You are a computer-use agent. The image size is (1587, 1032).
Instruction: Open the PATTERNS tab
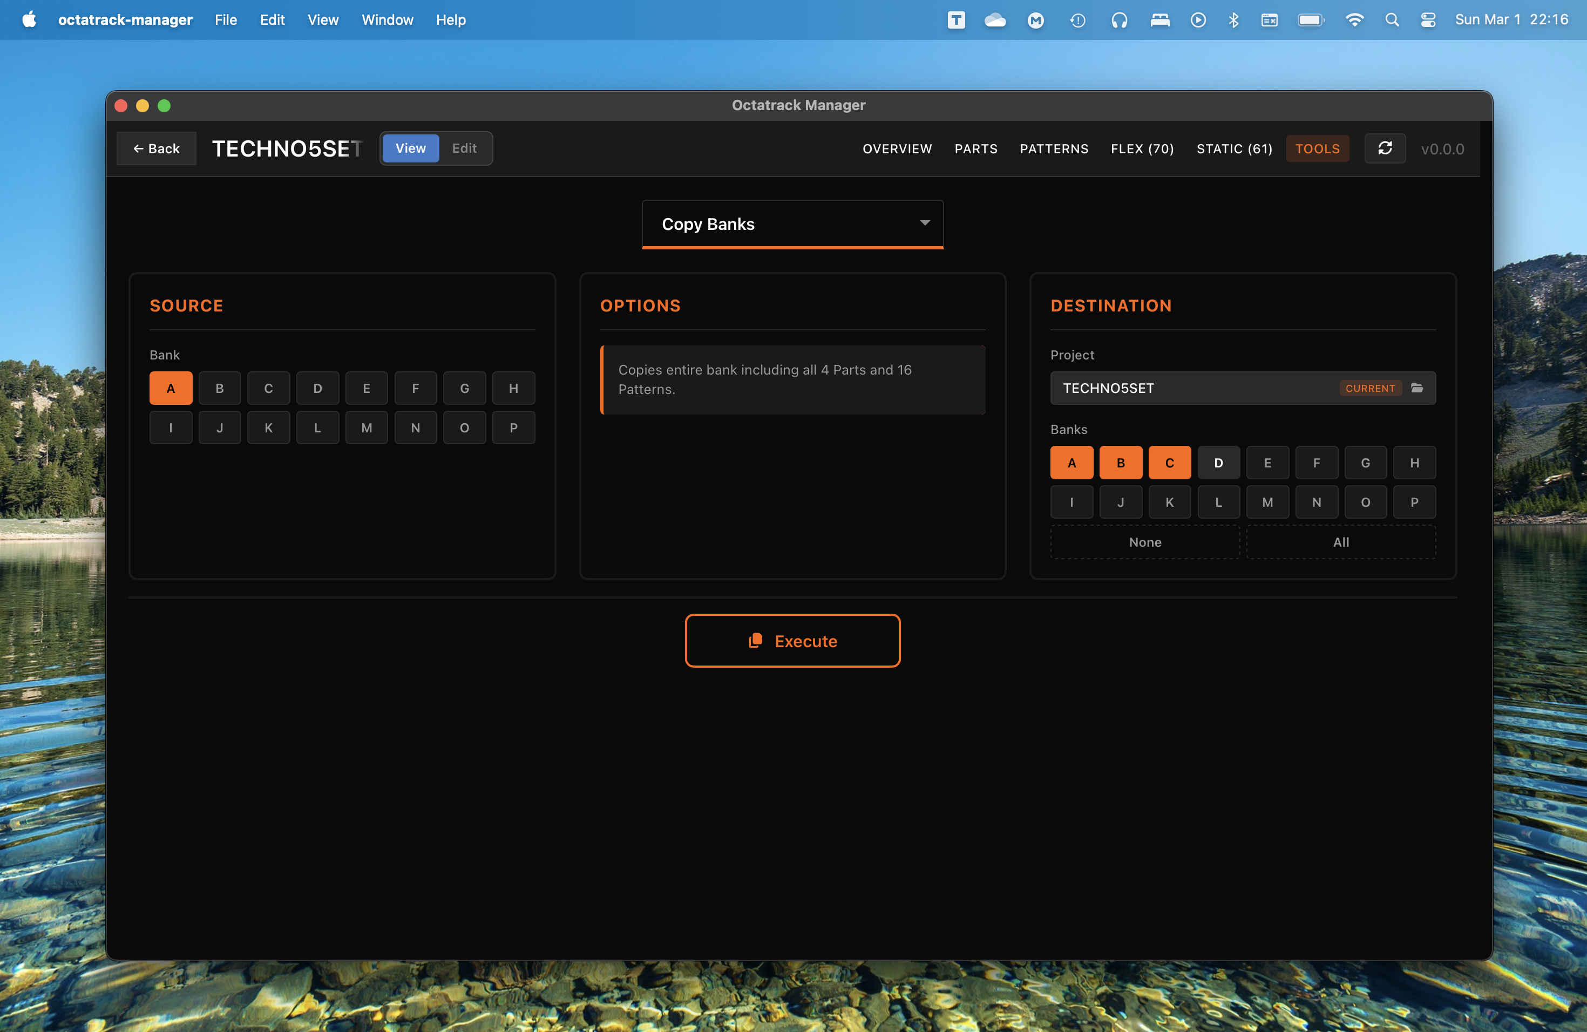(x=1054, y=148)
